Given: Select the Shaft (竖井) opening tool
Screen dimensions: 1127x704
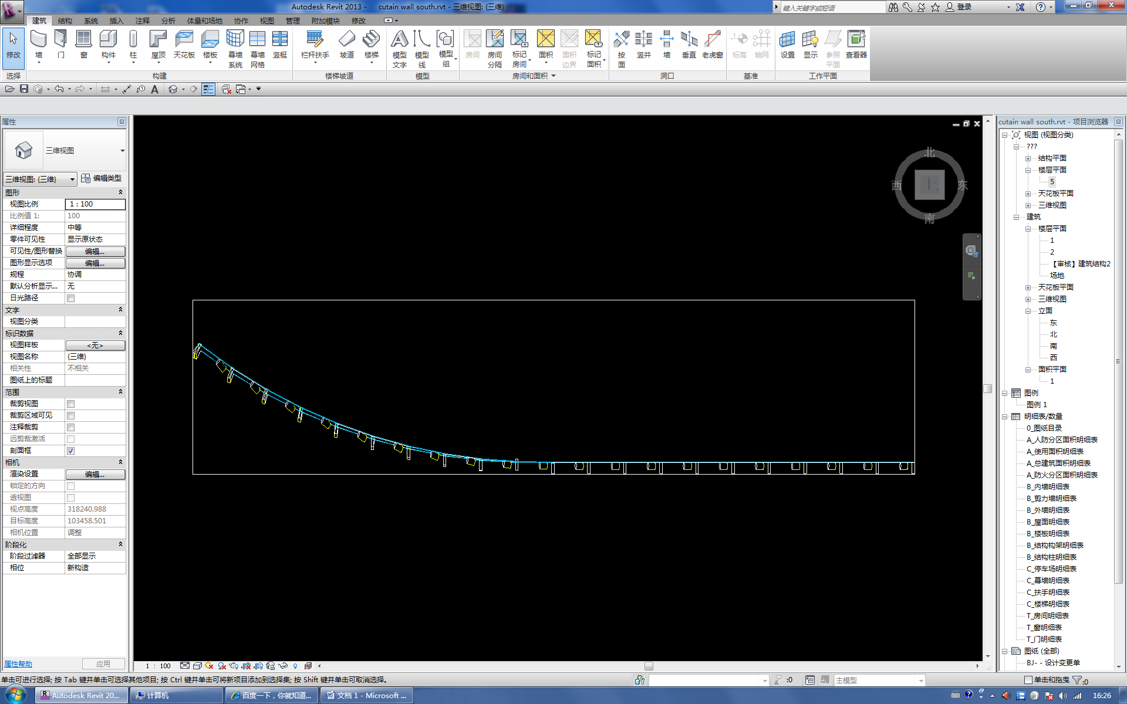Looking at the screenshot, I should tap(643, 44).
